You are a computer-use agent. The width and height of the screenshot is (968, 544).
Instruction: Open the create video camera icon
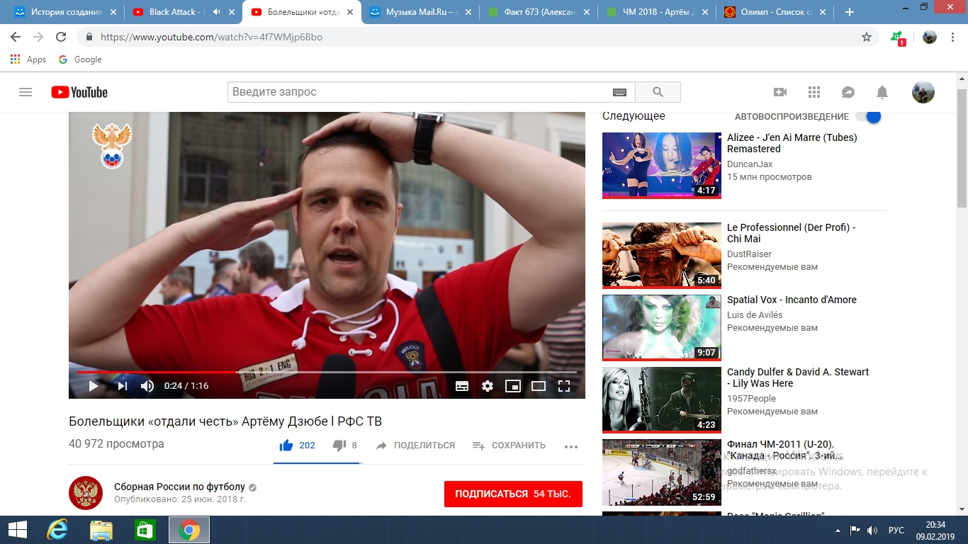[780, 92]
